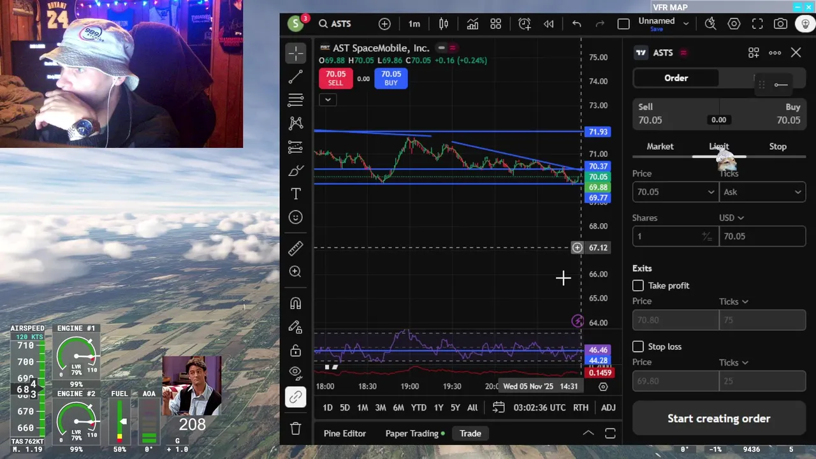816x459 pixels.
Task: Take a chart snapshot with camera icon
Action: 780,24
